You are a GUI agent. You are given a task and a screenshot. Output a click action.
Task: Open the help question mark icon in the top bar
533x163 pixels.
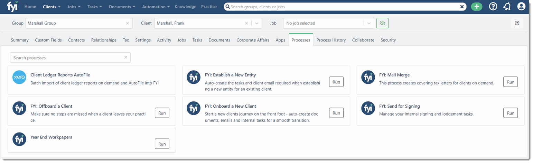(x=493, y=7)
